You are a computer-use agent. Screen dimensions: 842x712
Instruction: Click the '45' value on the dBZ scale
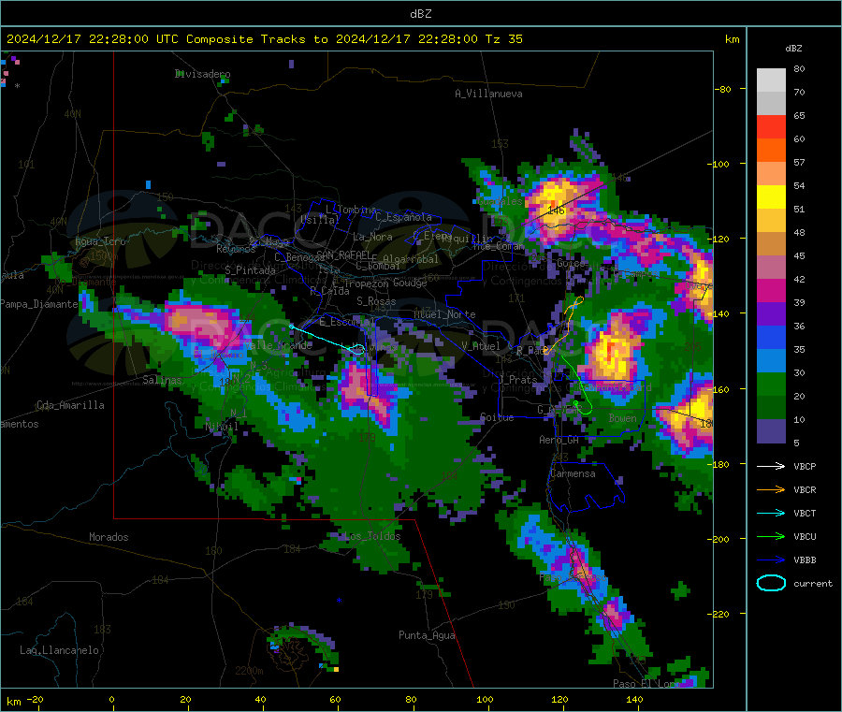click(799, 256)
